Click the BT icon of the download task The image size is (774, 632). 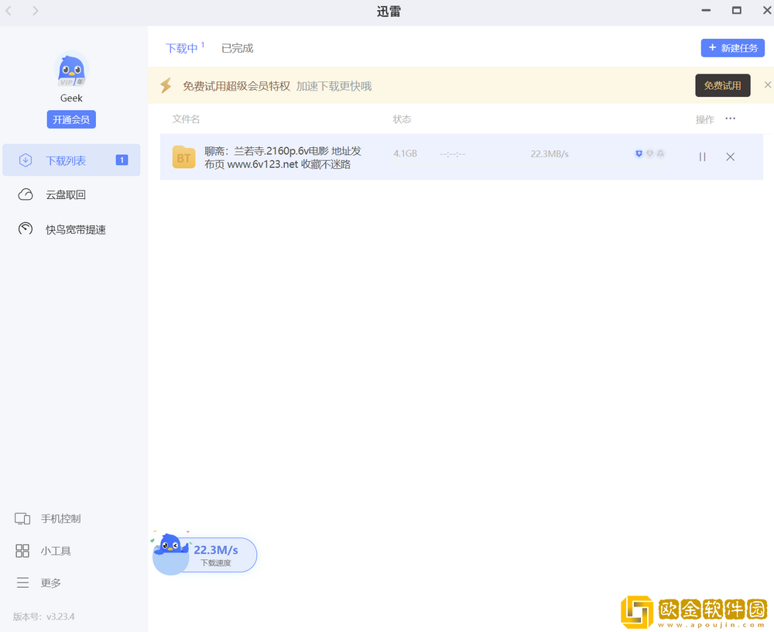183,156
